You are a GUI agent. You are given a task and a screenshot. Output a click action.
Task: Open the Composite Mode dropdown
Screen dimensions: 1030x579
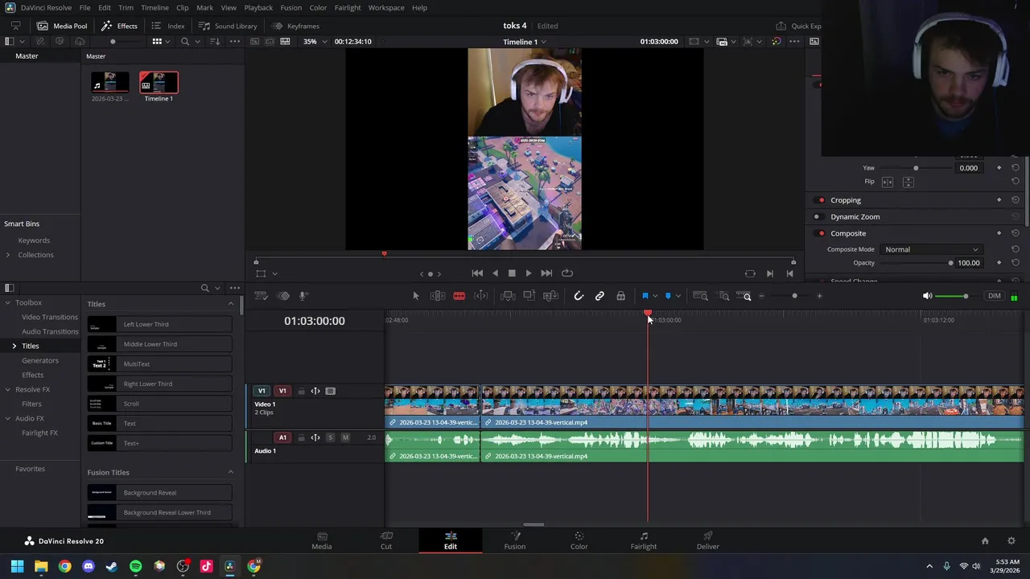(932, 249)
